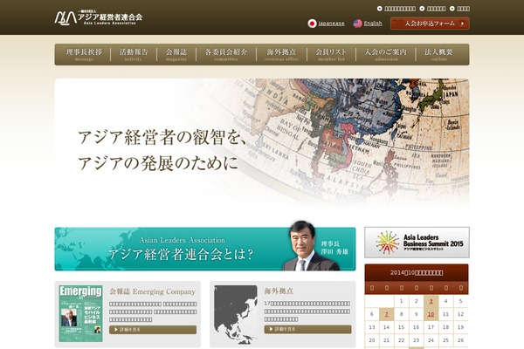Open Asia Leaders Business Summit 2015 banner
Screen dimensions: 524x349
pos(417,243)
